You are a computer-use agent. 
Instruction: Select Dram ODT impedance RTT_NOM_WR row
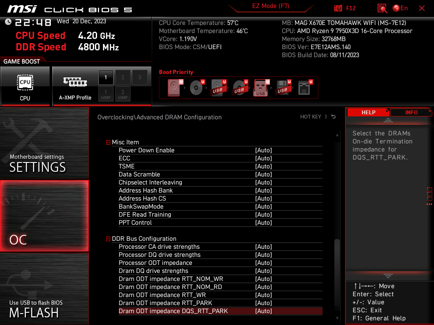[220, 279]
